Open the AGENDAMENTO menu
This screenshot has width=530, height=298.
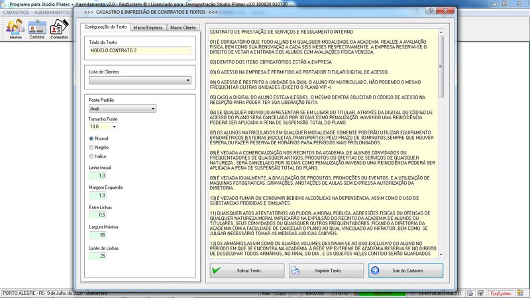(52, 13)
